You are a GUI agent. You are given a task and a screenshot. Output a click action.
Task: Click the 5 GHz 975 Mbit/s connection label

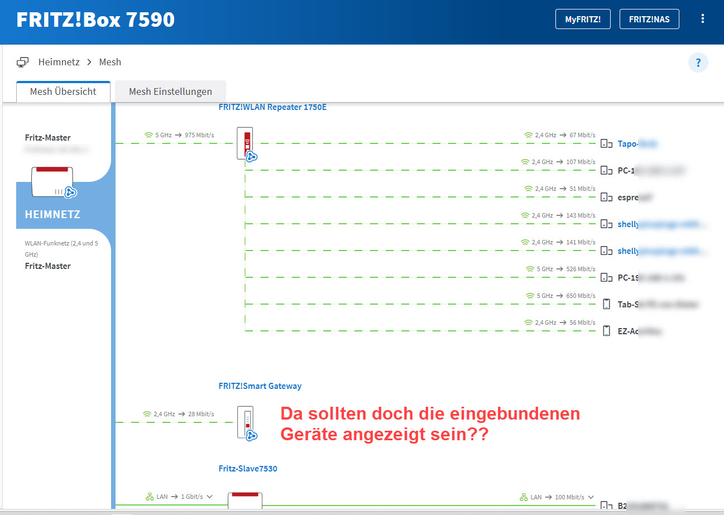click(x=179, y=135)
